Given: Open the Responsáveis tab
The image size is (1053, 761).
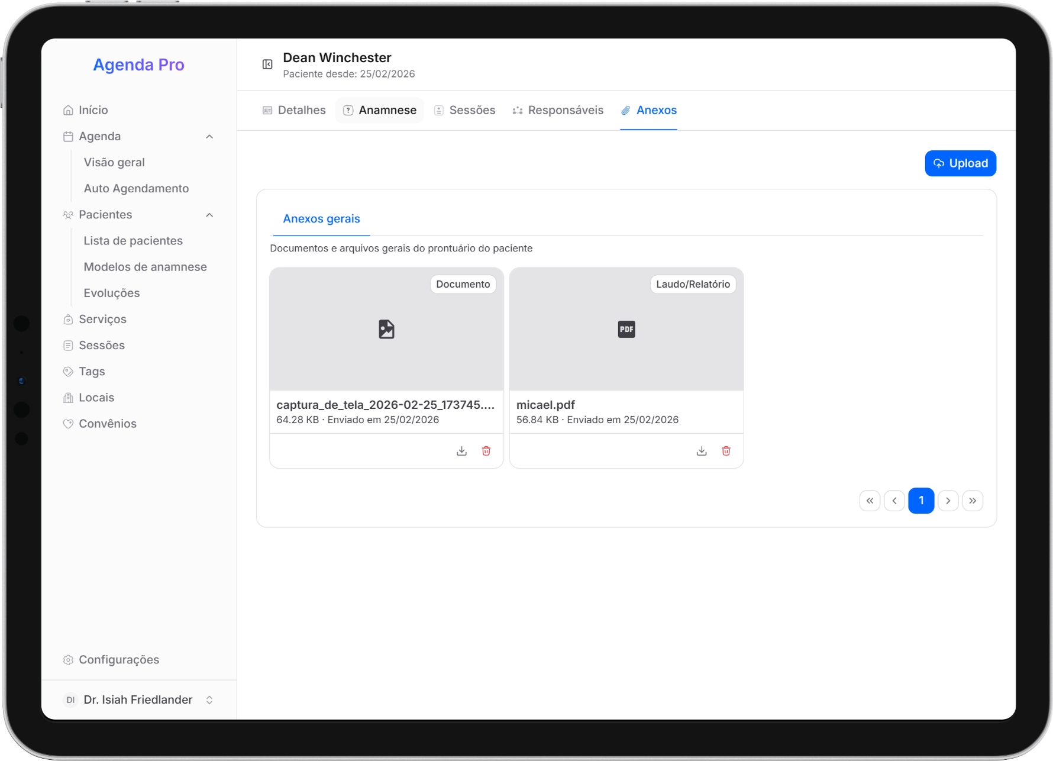Looking at the screenshot, I should (x=558, y=111).
